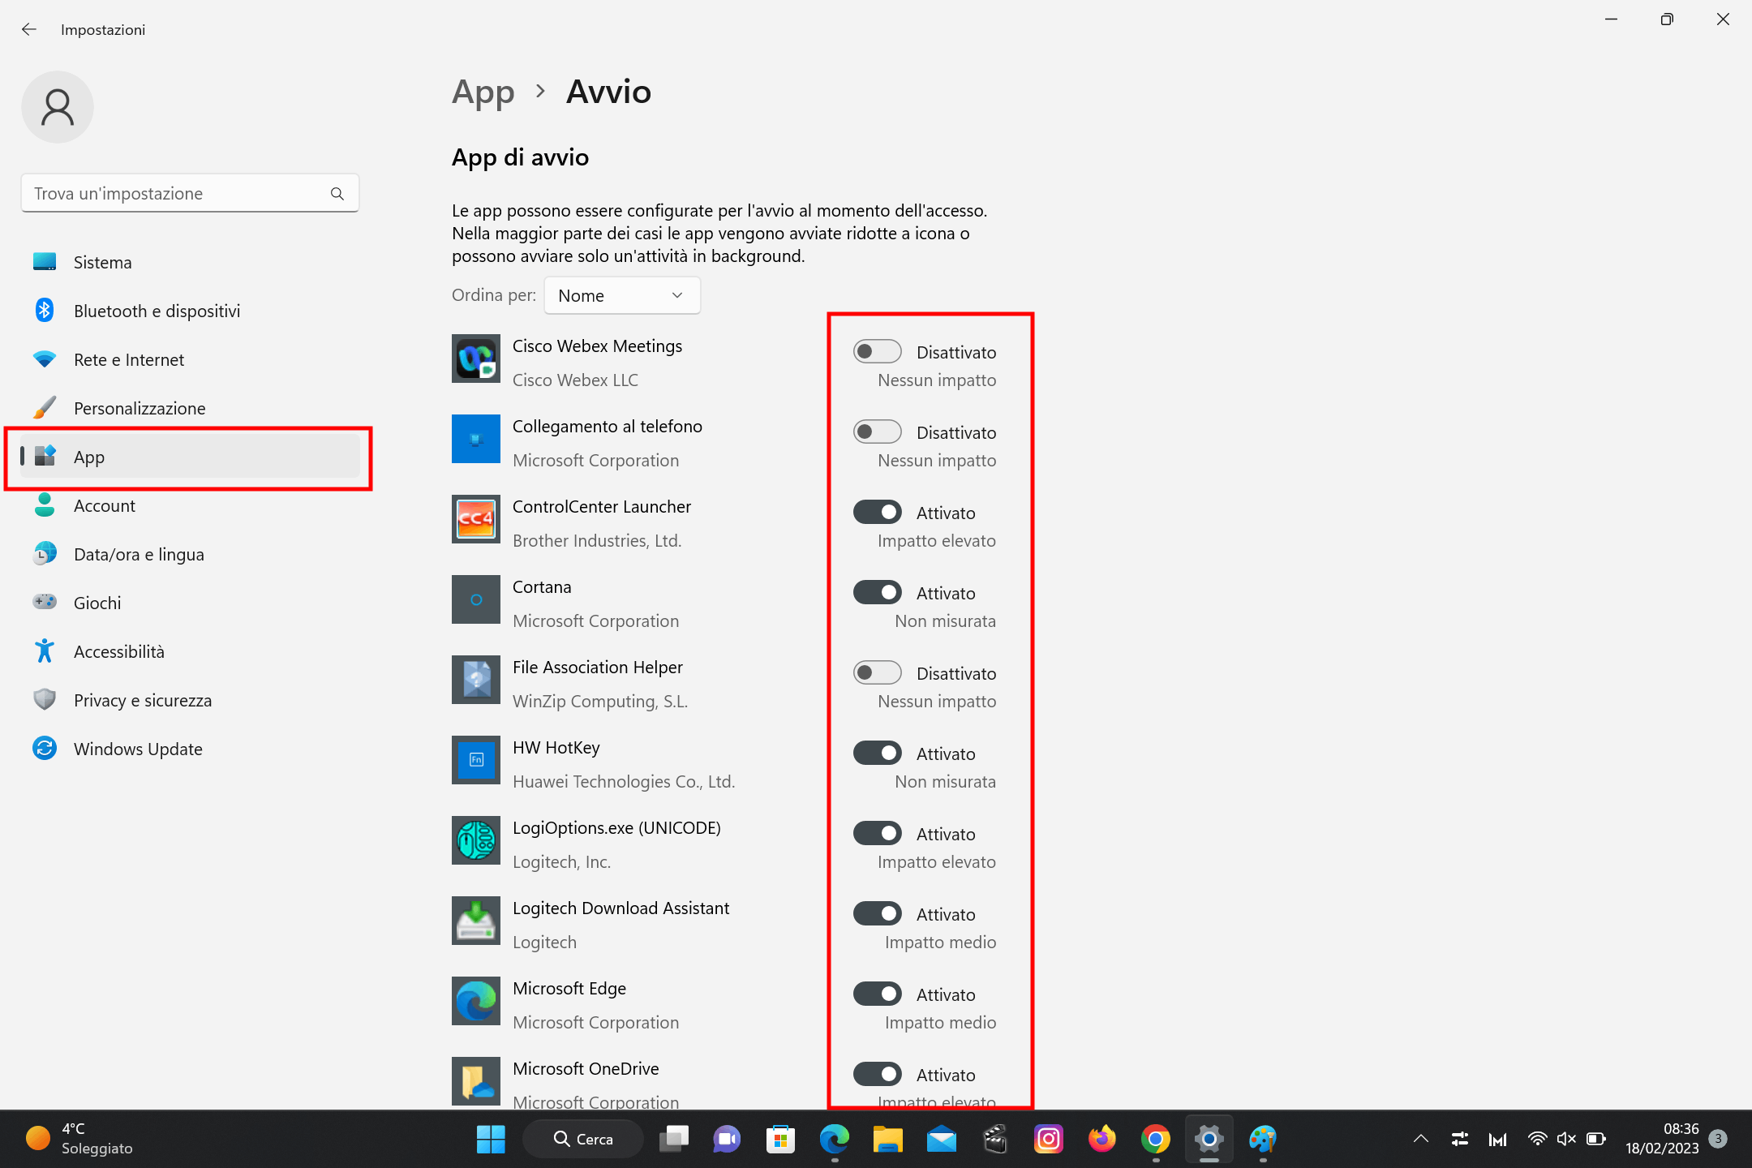Turn off Microsoft Edge at startup
The image size is (1752, 1168).
(877, 994)
